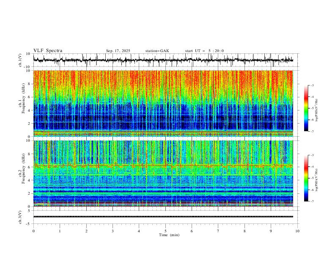The width and height of the screenshot is (335, 259).
Task: Click the ch.1 spectrogram colorbar
Action: tap(306, 108)
